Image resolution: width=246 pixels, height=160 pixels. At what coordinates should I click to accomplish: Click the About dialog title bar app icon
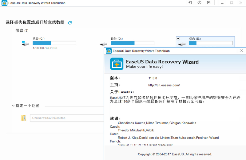[x=109, y=51]
